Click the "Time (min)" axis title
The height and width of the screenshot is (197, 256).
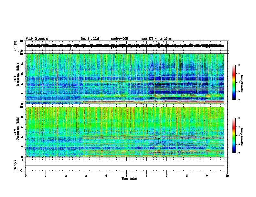click(129, 179)
